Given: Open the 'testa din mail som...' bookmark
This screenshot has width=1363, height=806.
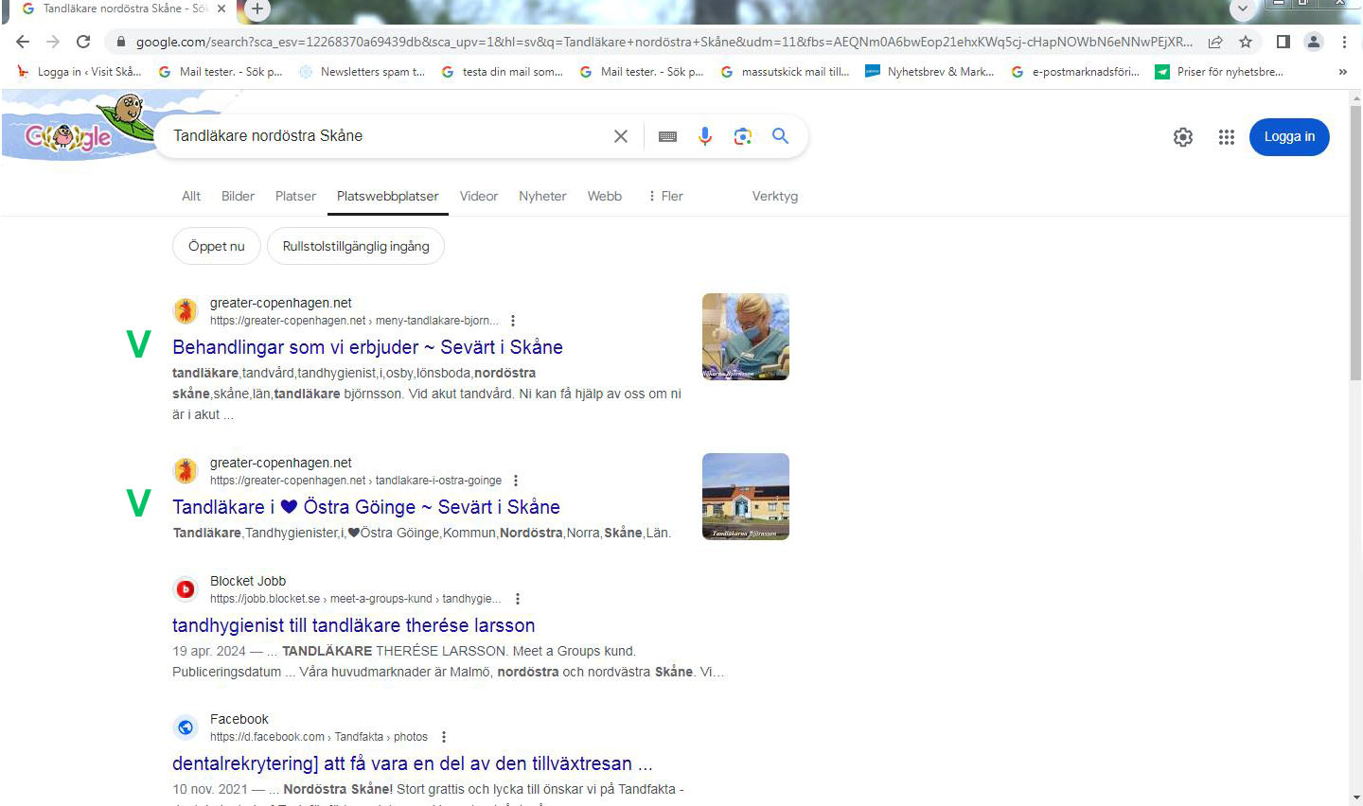Looking at the screenshot, I should point(503,72).
